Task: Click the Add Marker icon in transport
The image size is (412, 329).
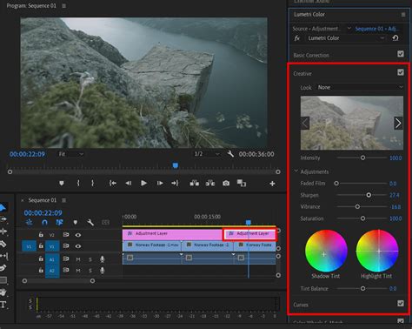Action: coord(62,183)
